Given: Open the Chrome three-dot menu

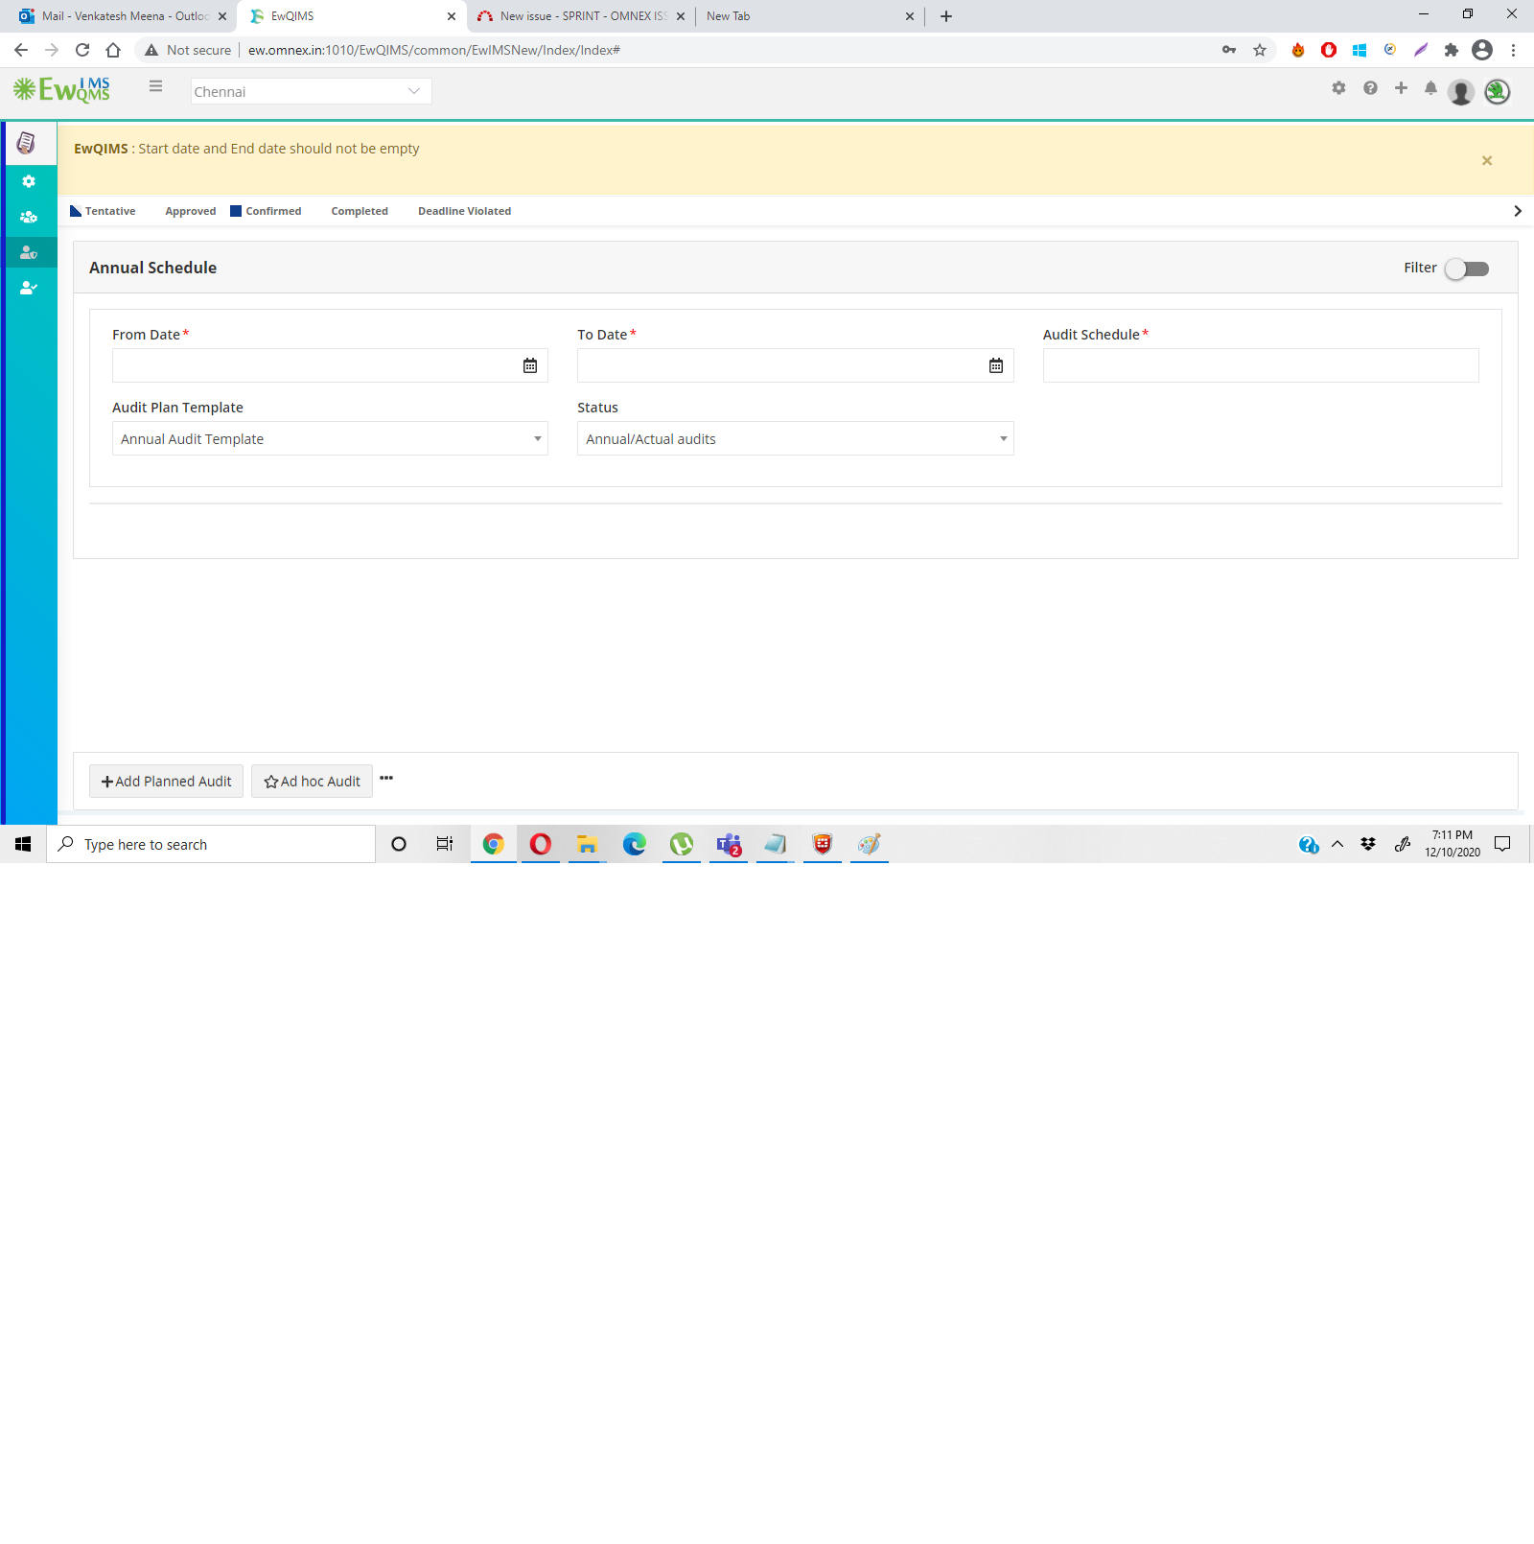Looking at the screenshot, I should pos(1513,50).
